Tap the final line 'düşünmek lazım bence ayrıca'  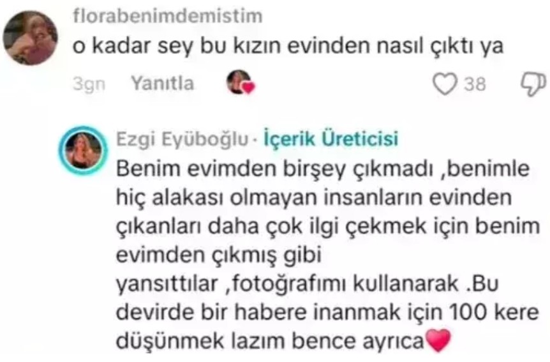[270, 342]
